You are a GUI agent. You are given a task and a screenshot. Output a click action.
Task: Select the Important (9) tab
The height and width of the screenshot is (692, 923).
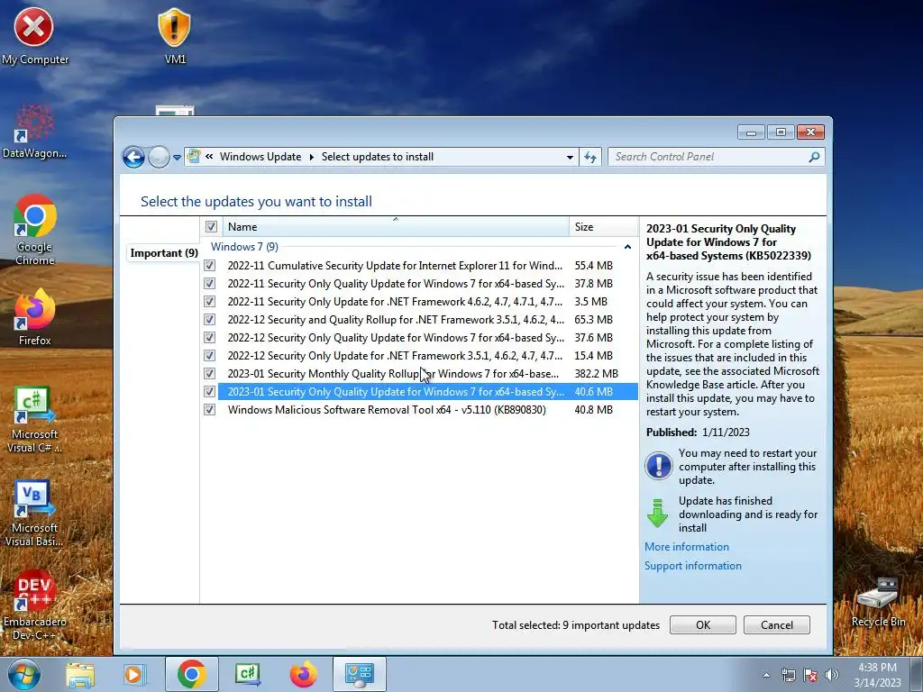pyautogui.click(x=164, y=253)
